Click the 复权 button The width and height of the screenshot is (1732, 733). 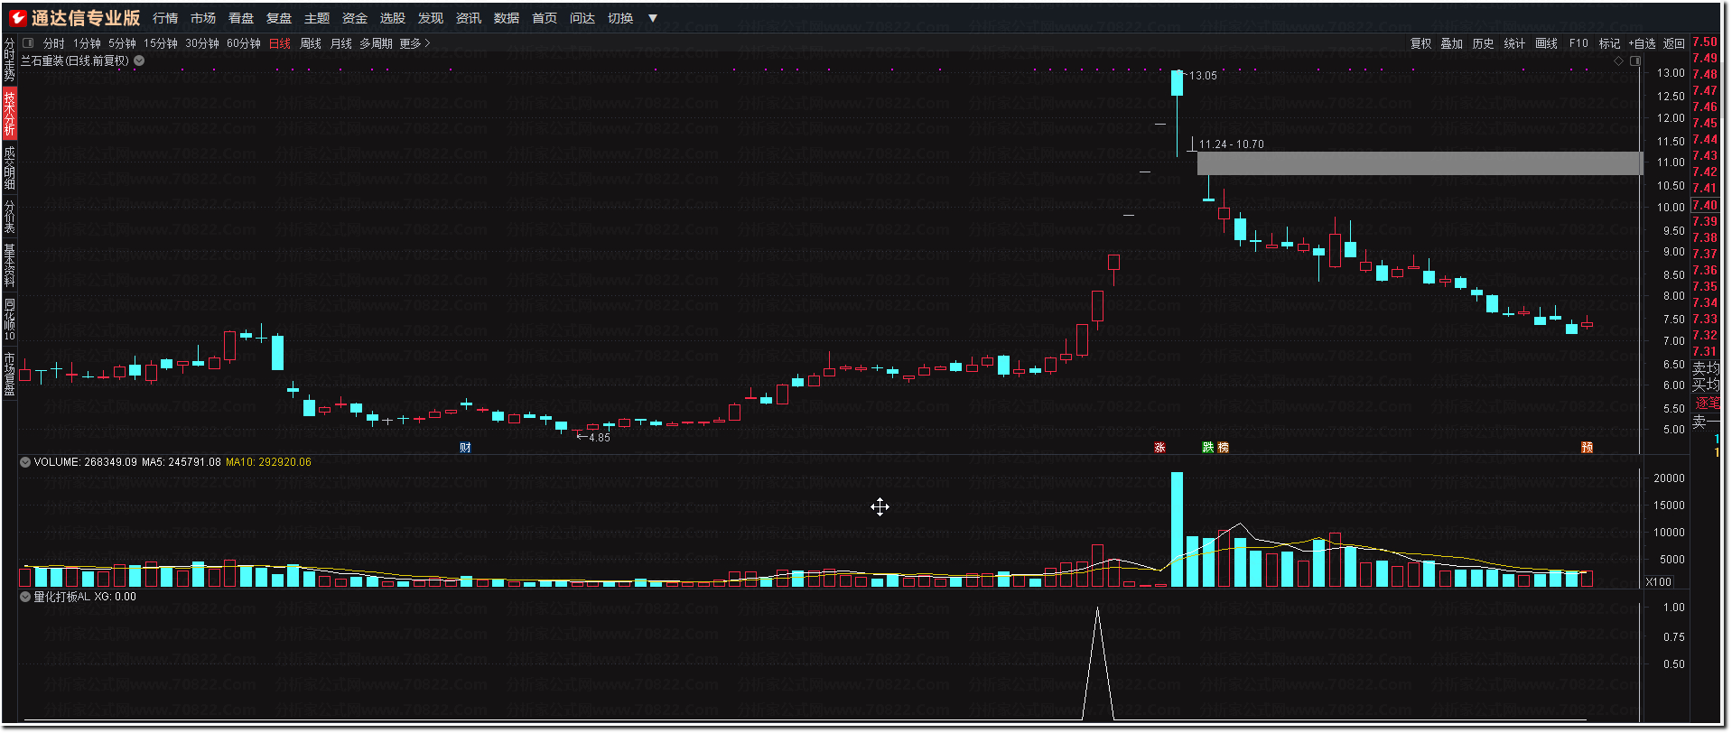click(x=1421, y=43)
